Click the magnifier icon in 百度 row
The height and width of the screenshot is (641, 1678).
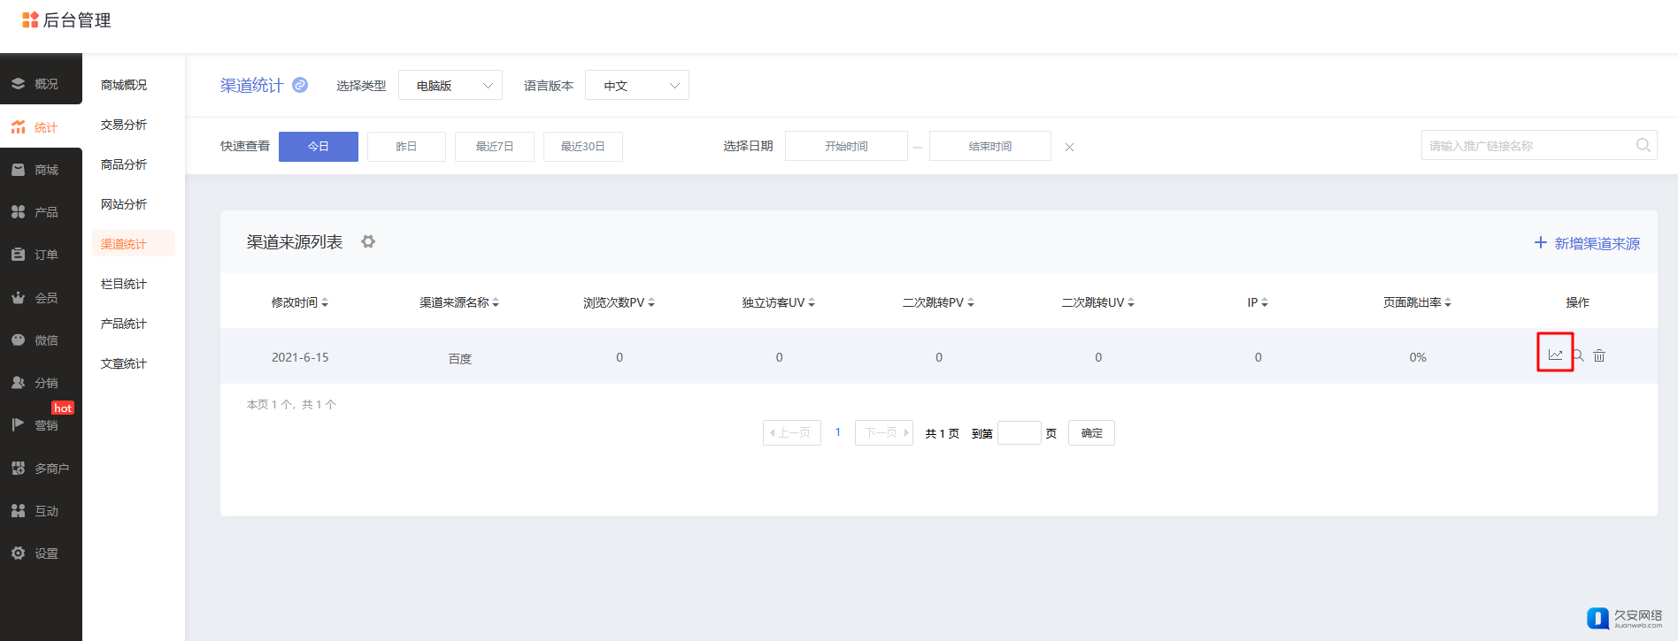(x=1578, y=355)
